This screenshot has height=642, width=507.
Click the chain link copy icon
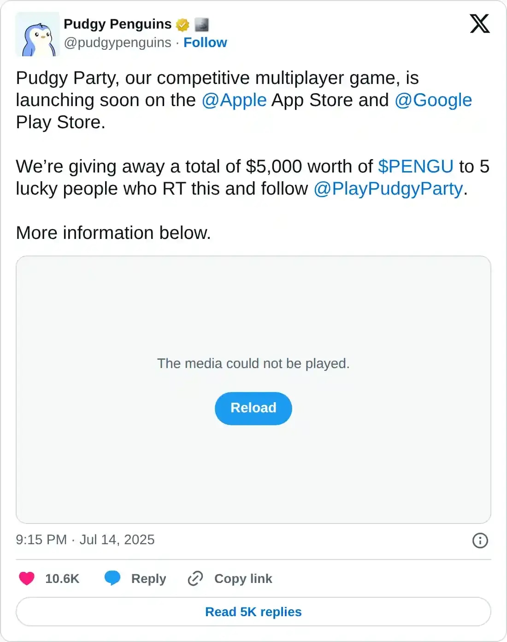pos(195,578)
